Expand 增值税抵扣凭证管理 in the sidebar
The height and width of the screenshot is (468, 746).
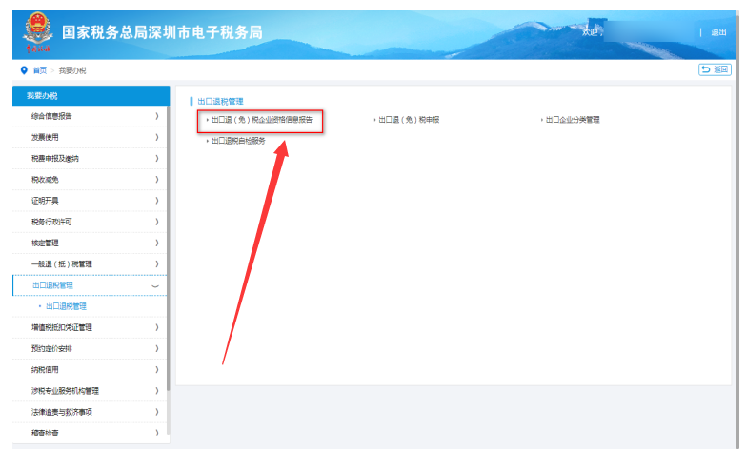(91, 327)
